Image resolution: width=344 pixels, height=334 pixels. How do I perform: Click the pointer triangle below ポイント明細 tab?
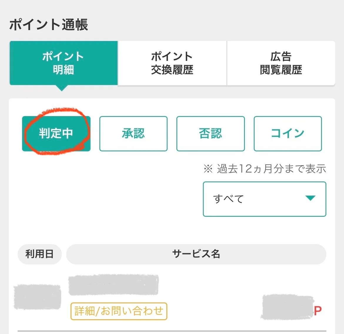coord(62,88)
